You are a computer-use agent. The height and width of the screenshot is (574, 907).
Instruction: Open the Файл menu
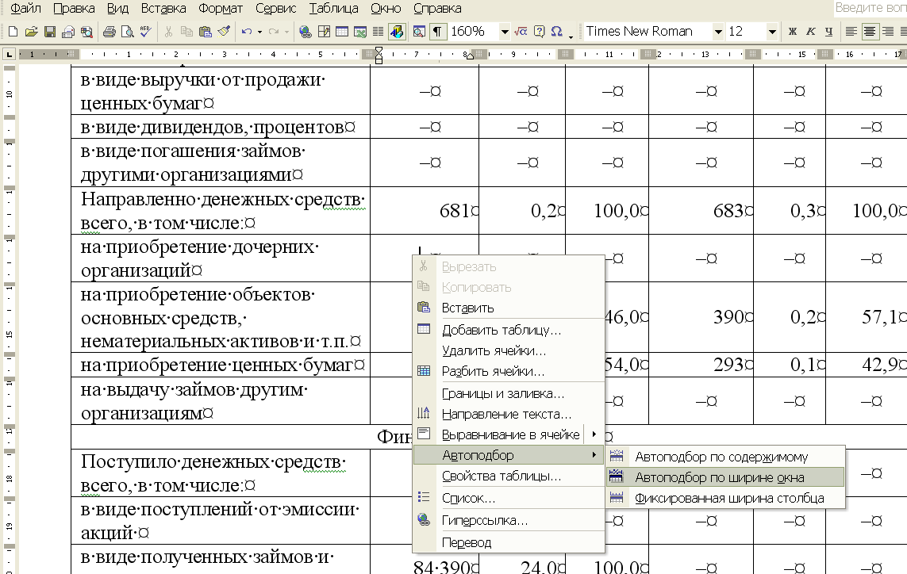point(26,8)
